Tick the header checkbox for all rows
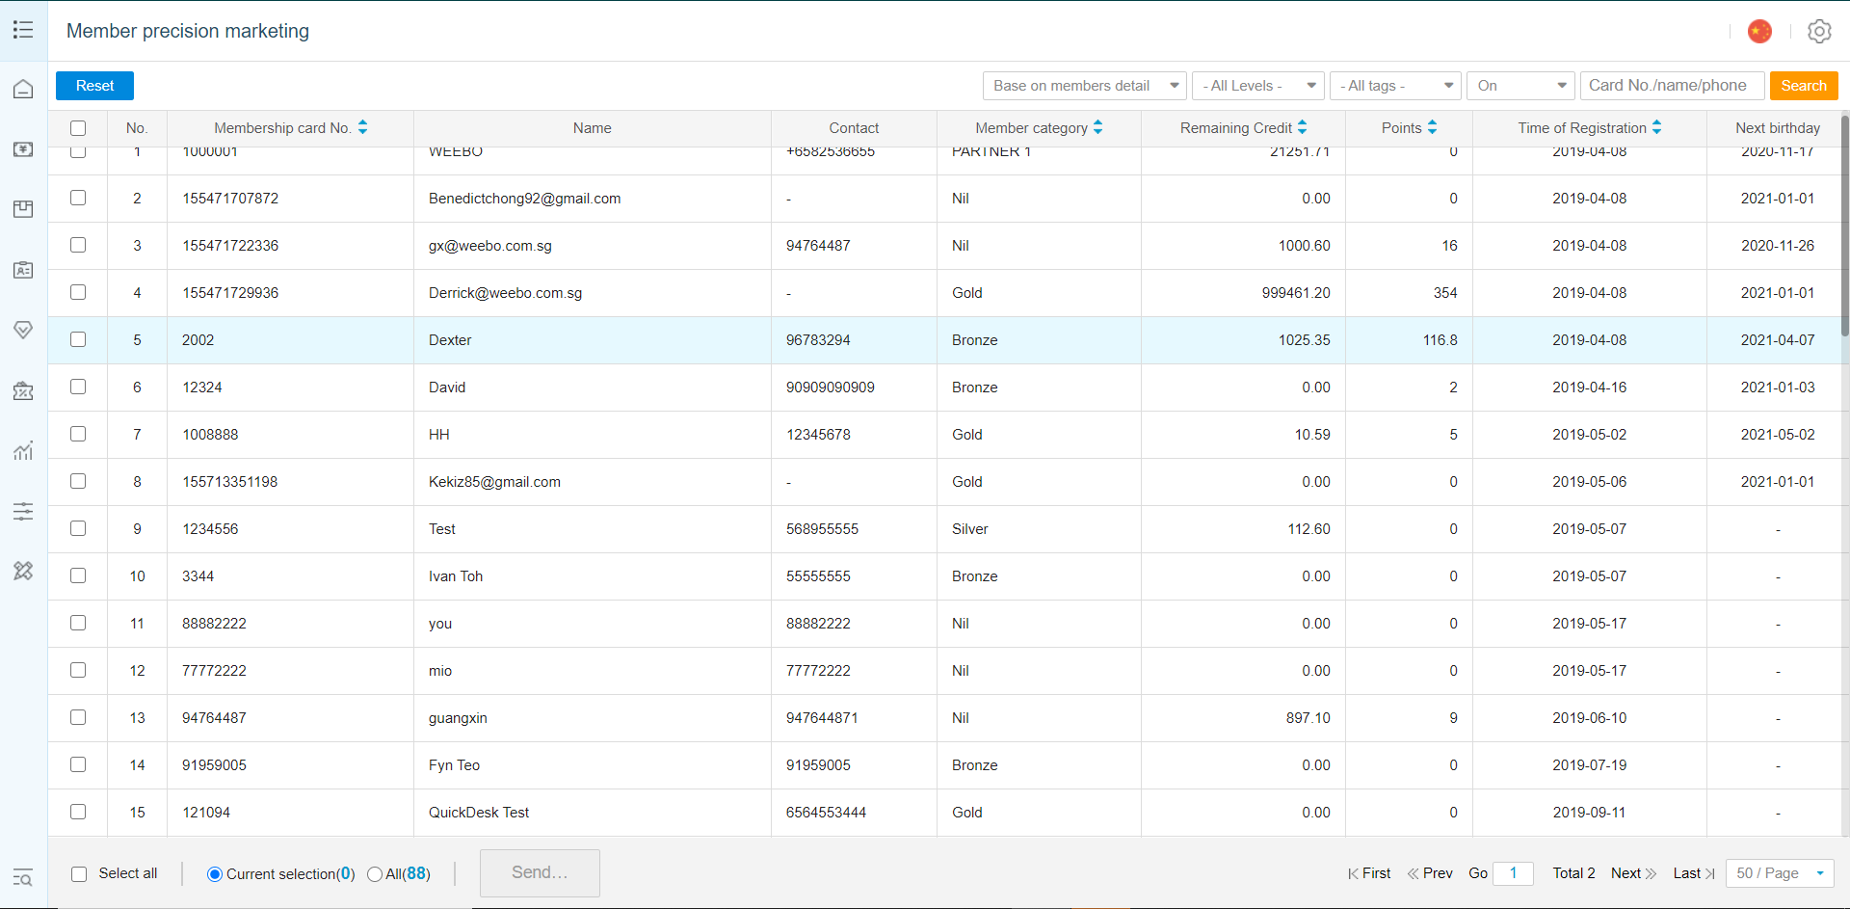The width and height of the screenshot is (1850, 909). point(78,128)
